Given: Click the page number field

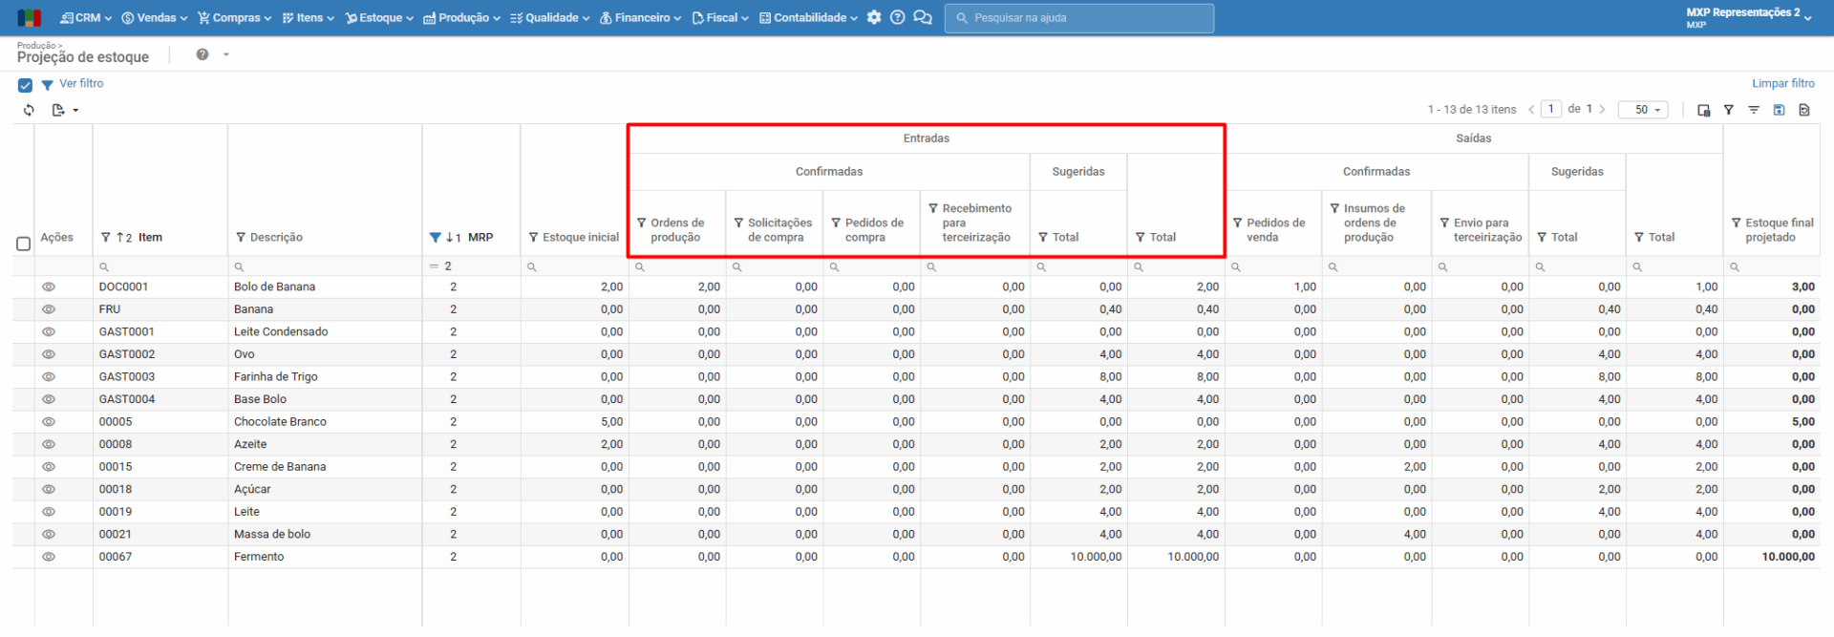Looking at the screenshot, I should pos(1552,109).
